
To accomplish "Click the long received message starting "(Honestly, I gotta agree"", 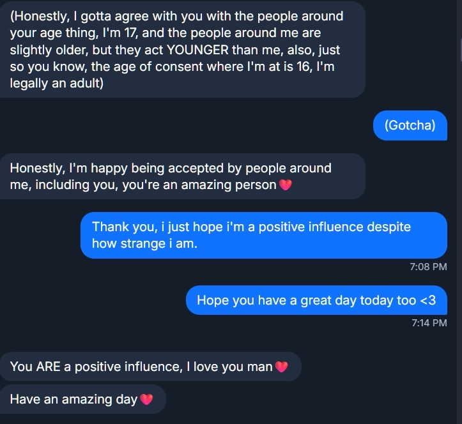I will pyautogui.click(x=181, y=50).
